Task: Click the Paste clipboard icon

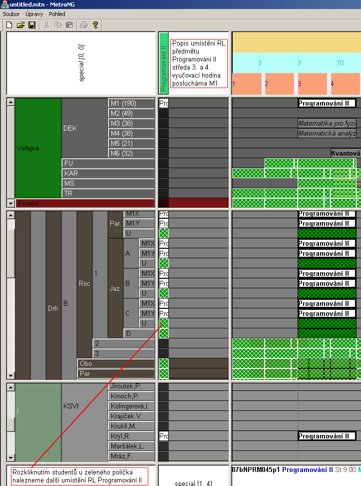Action: click(x=69, y=25)
